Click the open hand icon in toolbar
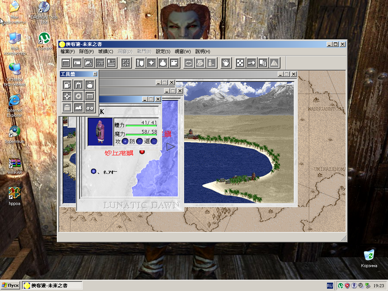 pyautogui.click(x=226, y=63)
